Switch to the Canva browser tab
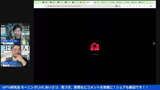Viewport: 160px width, 90px height. 119,2
